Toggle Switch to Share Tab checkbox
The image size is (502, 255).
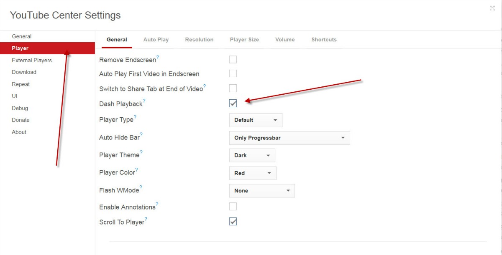pyautogui.click(x=233, y=88)
